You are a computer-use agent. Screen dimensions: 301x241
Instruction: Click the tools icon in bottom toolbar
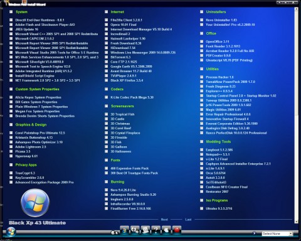(x=135, y=230)
